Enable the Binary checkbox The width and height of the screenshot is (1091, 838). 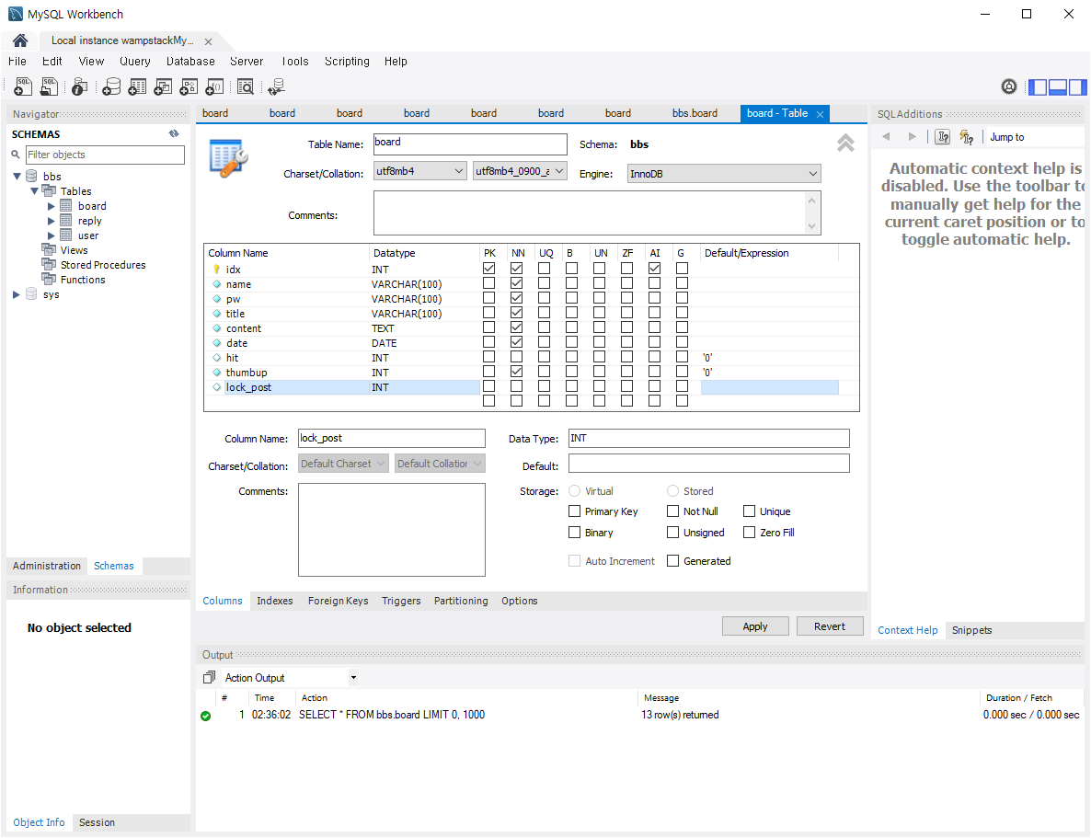575,533
